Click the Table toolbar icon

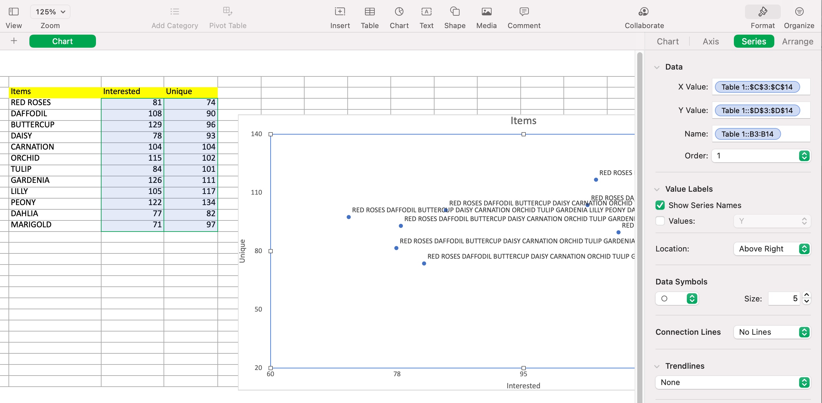click(370, 12)
